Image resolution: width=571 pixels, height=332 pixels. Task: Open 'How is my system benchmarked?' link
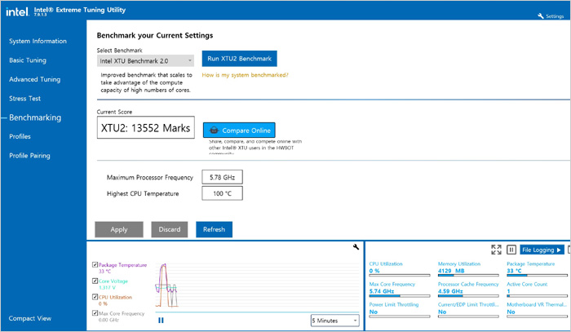tap(245, 75)
